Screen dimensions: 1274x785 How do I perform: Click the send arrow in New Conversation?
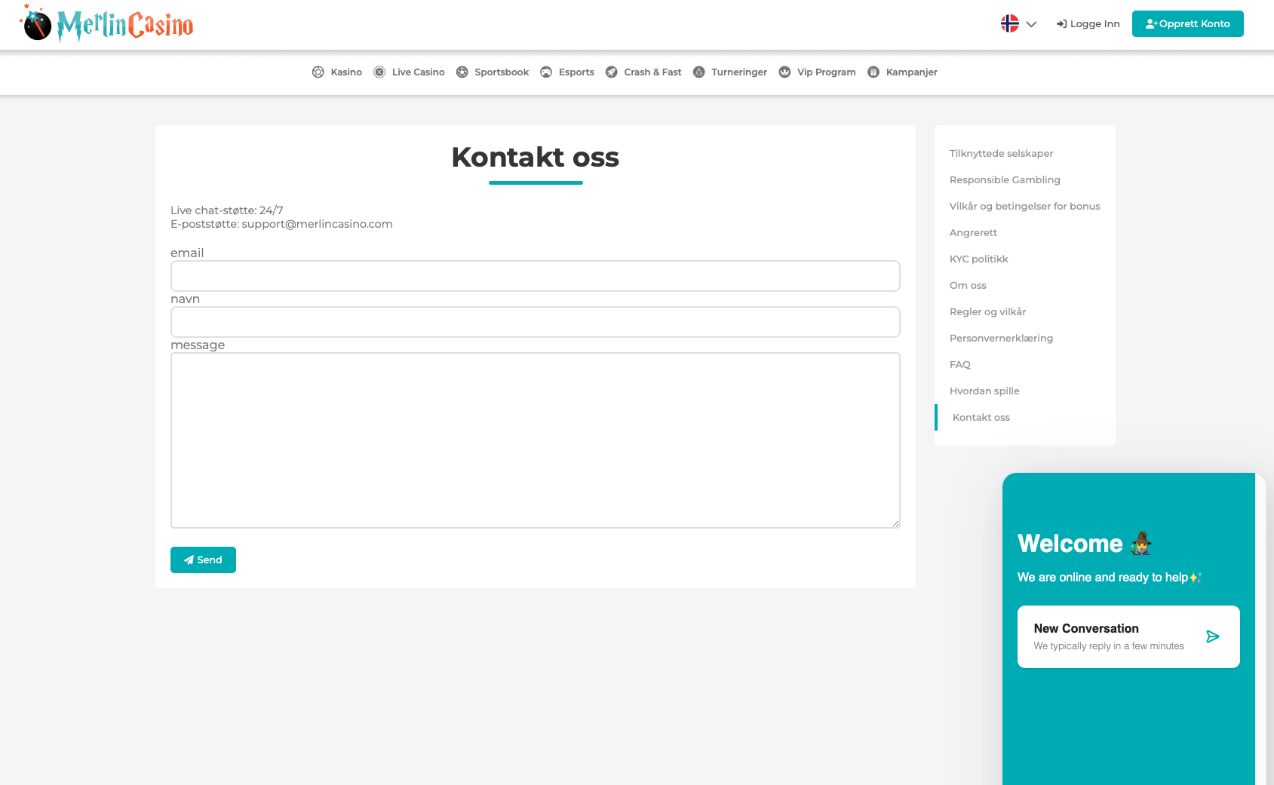coord(1212,636)
